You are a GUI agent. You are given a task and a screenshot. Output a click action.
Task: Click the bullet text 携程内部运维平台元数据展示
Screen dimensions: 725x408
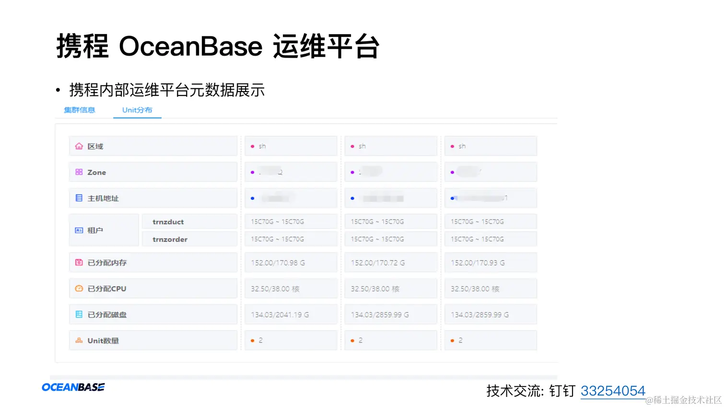tap(167, 90)
